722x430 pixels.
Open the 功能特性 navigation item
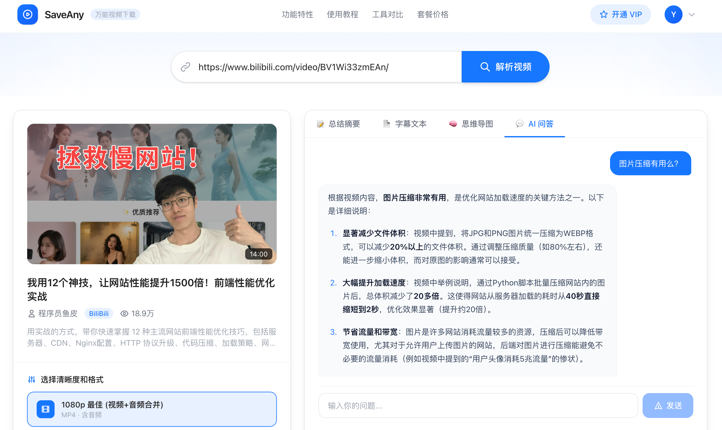tap(297, 15)
